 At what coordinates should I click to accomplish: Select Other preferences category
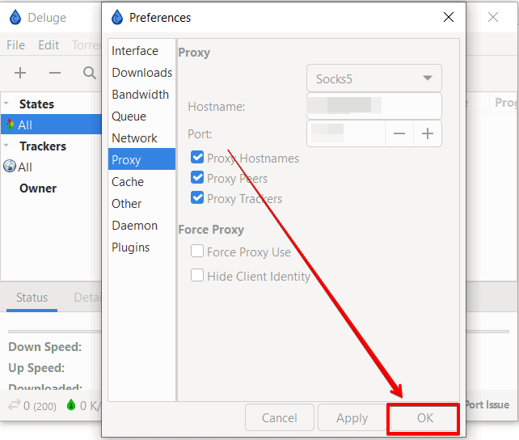pyautogui.click(x=141, y=204)
